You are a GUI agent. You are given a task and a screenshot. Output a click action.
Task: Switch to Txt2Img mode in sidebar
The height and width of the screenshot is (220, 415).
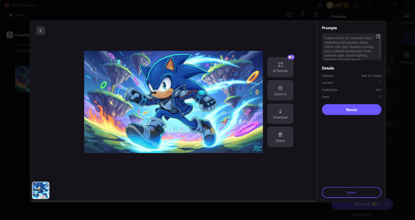[x=407, y=39]
